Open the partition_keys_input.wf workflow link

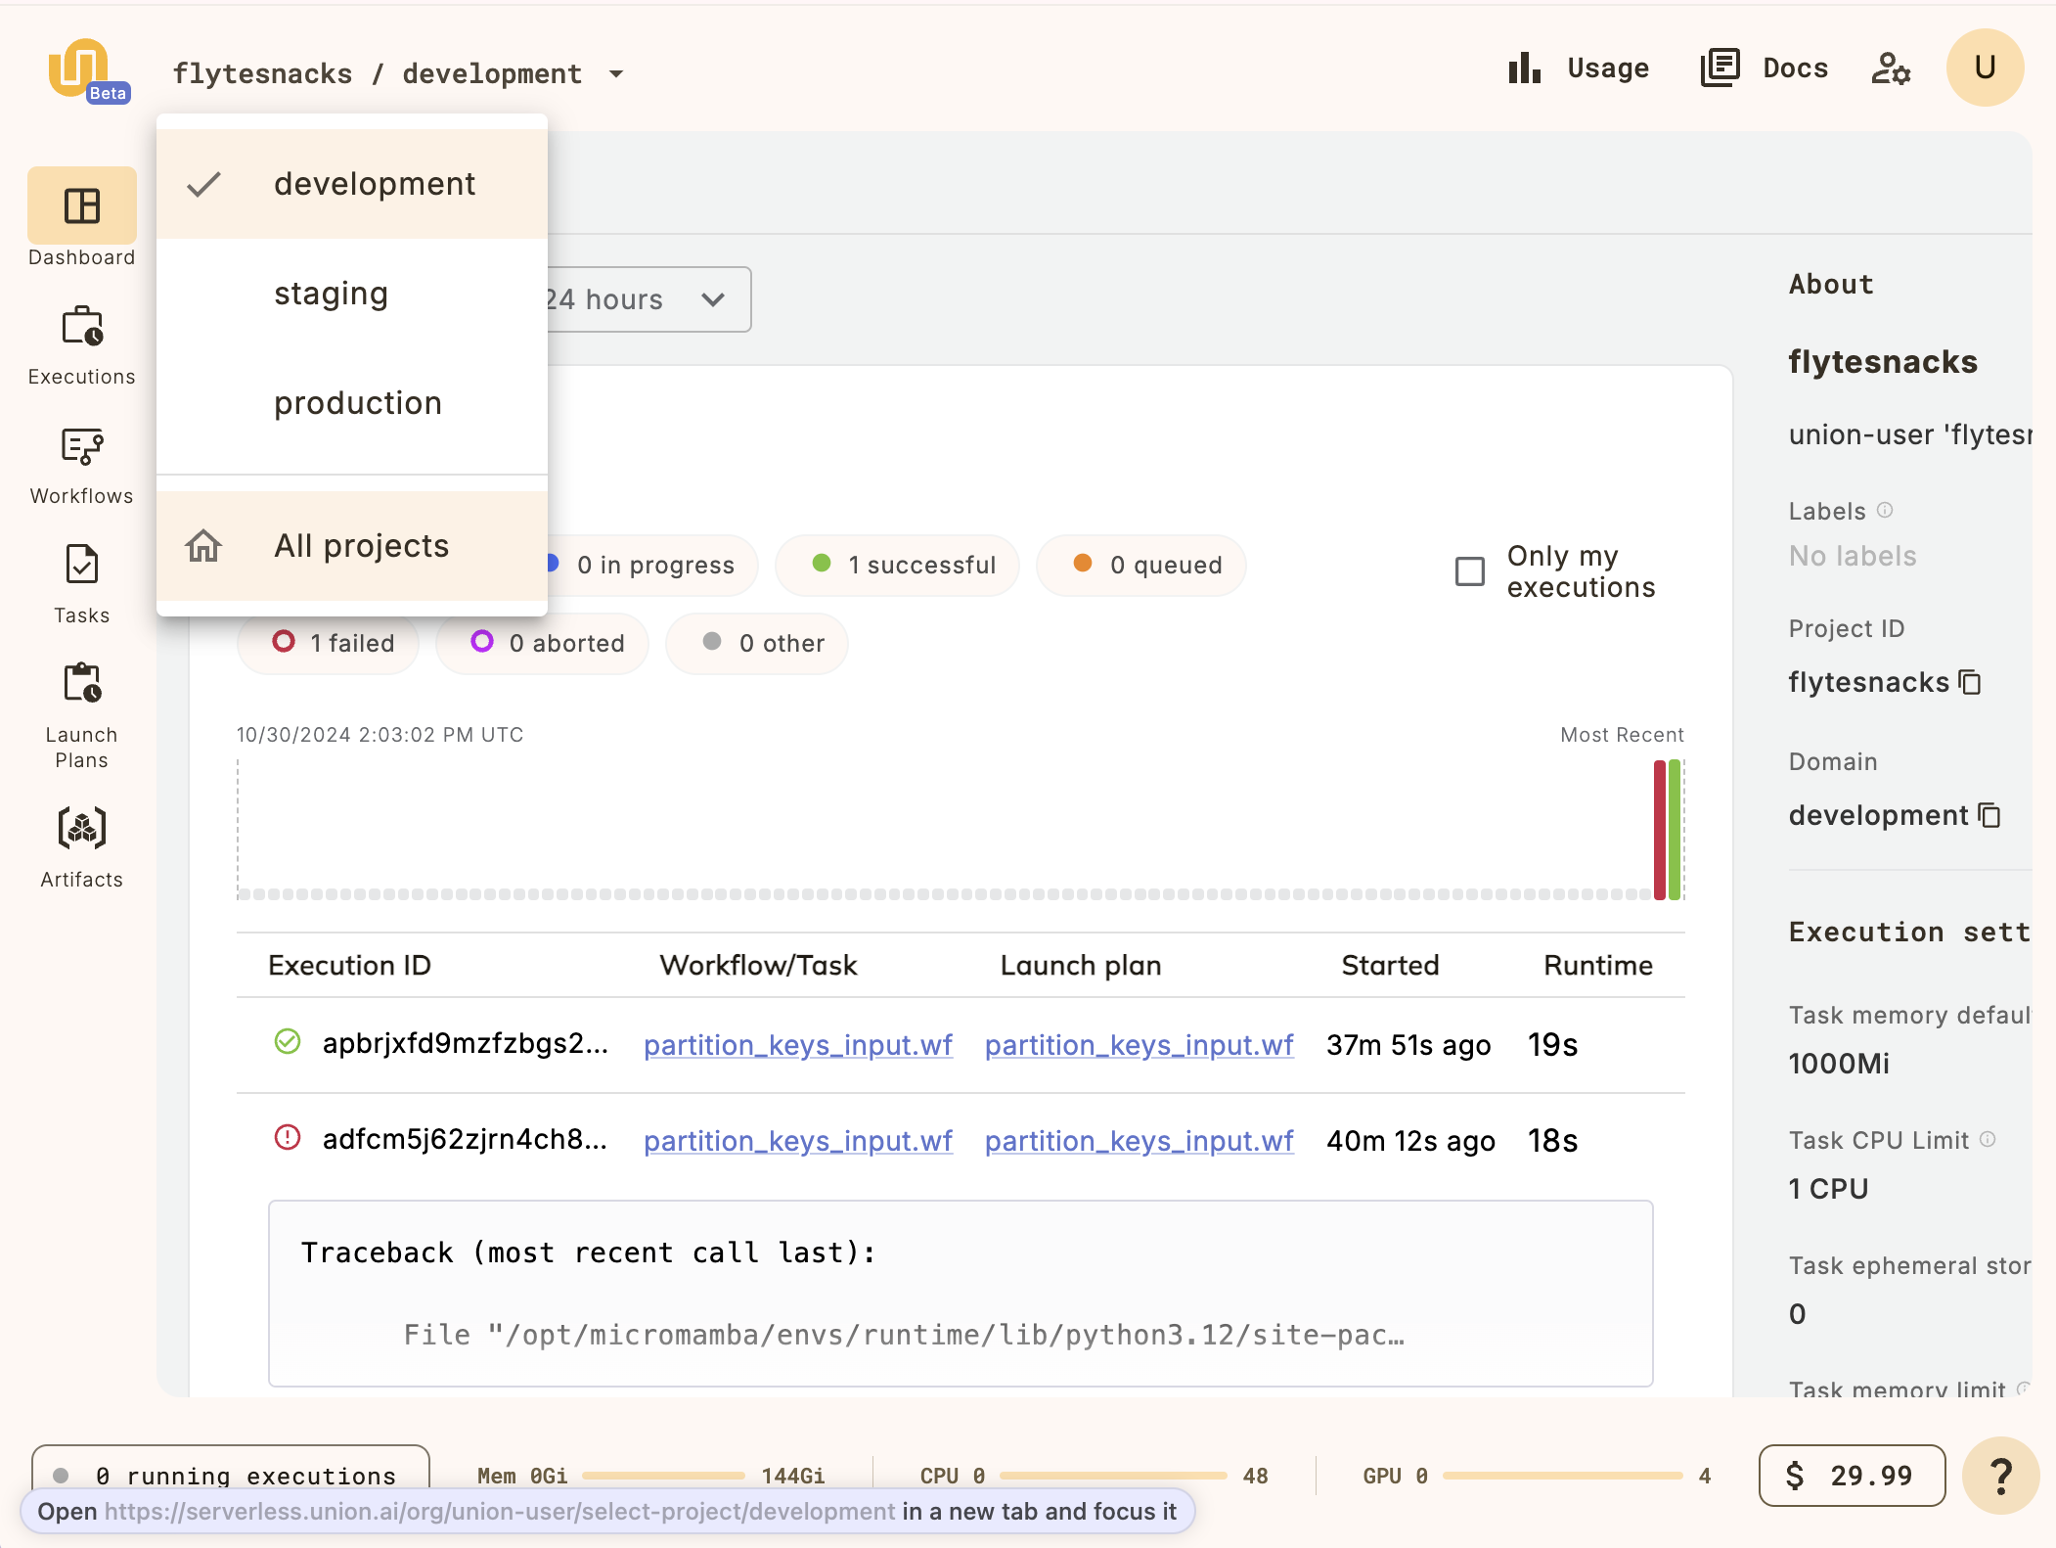(797, 1044)
